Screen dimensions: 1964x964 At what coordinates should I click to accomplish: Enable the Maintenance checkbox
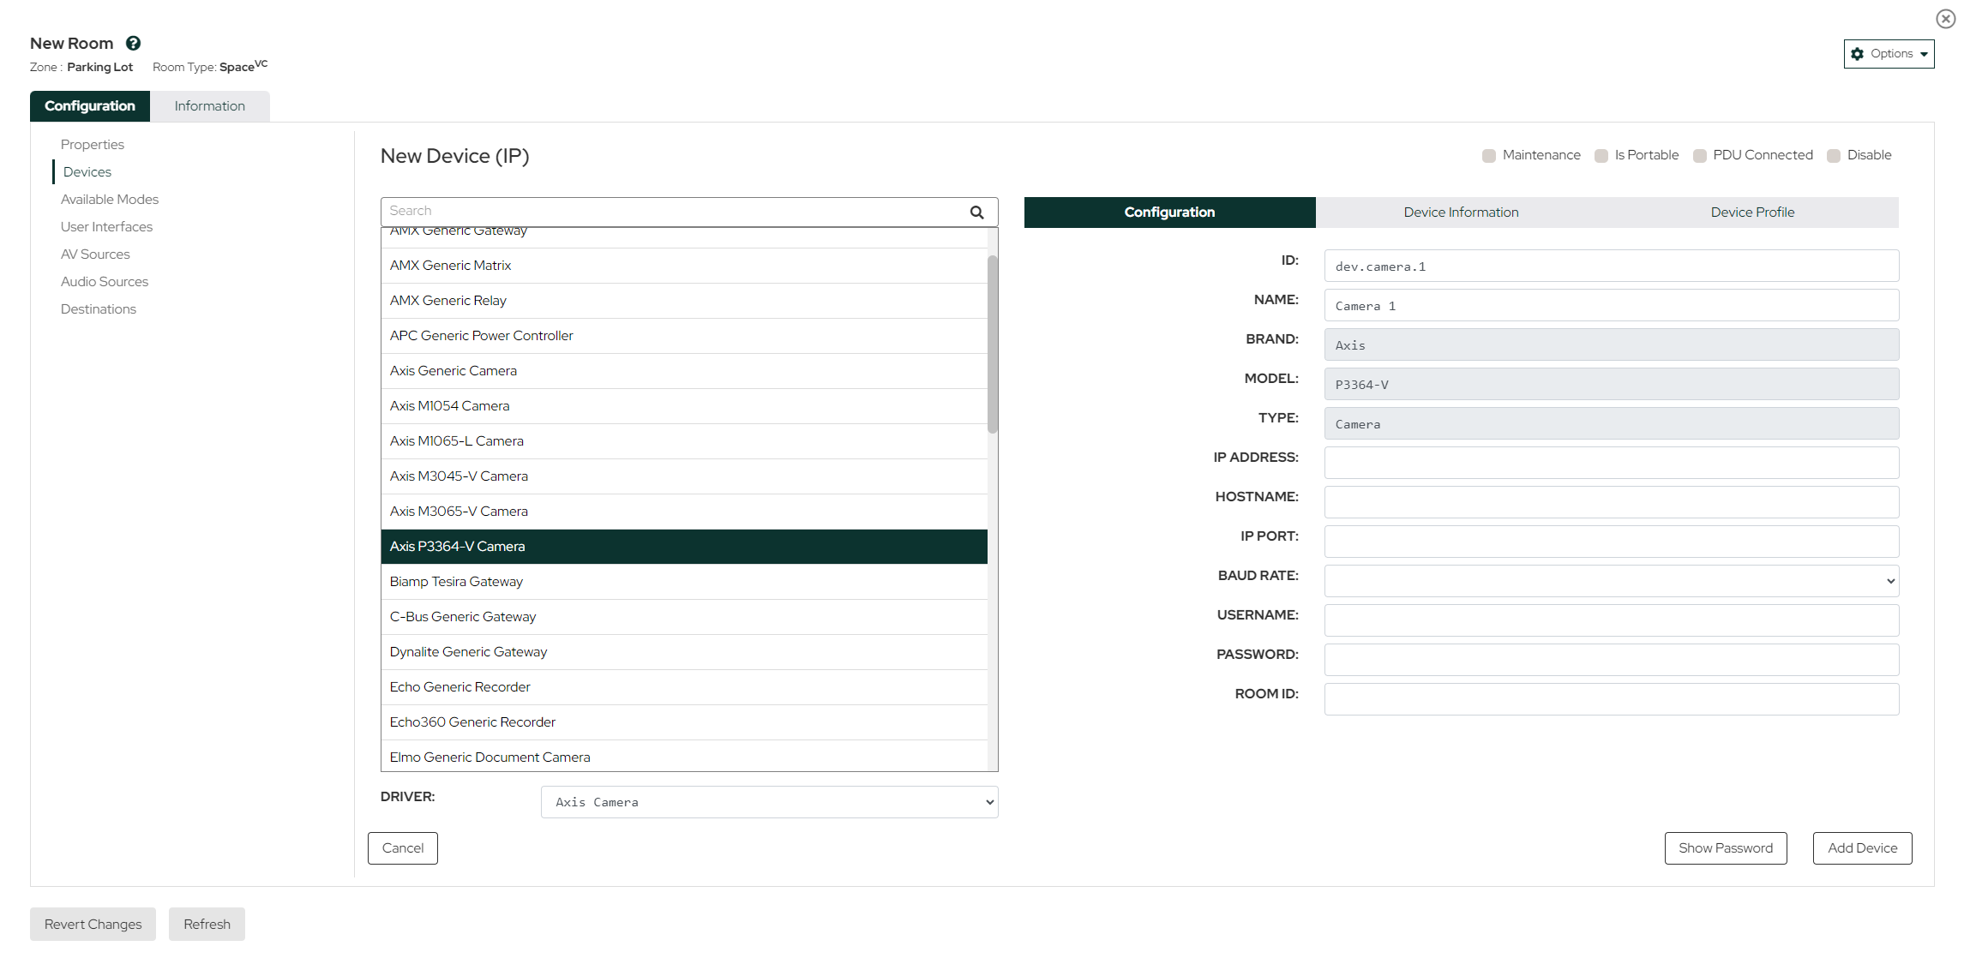pos(1489,155)
